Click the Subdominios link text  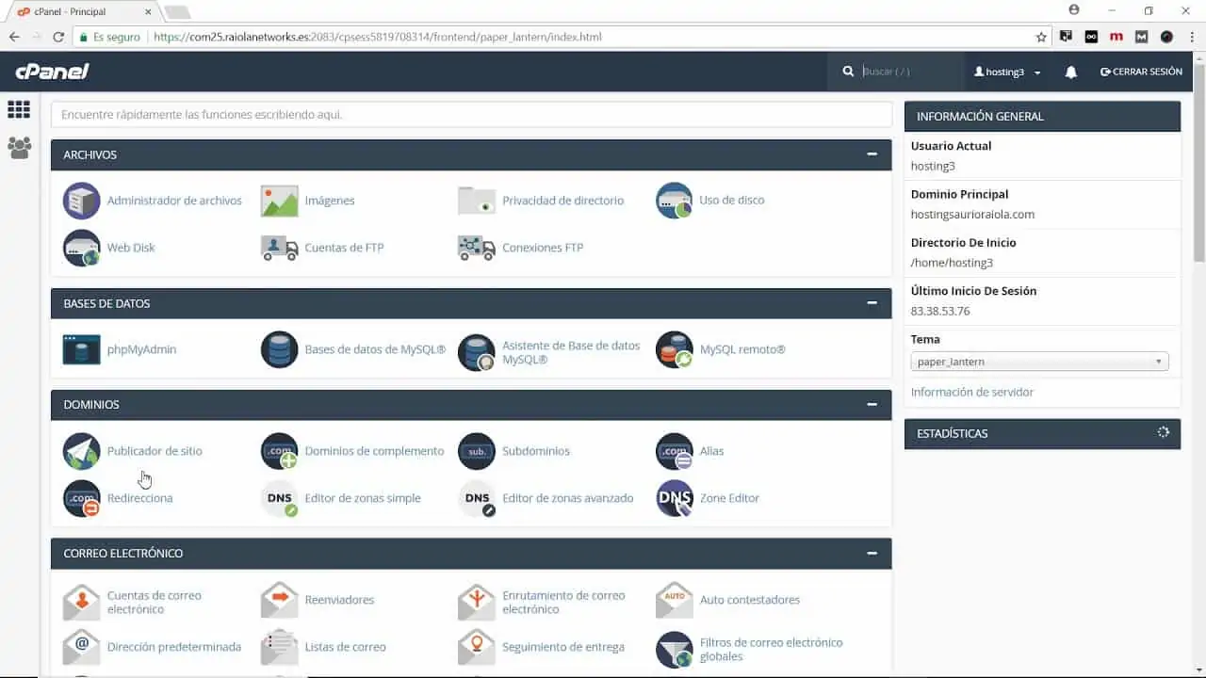(x=535, y=451)
